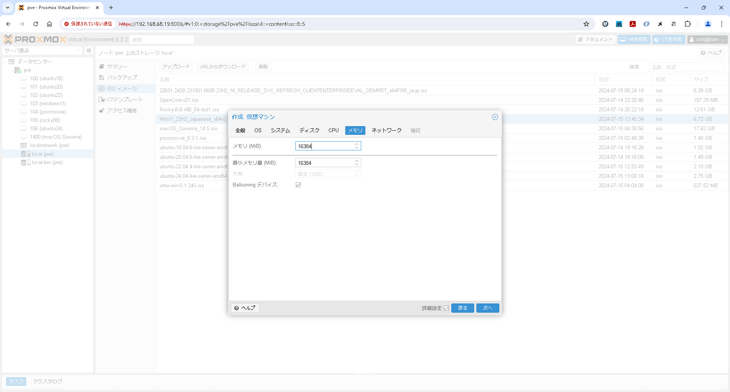
Task: Adjust the 最小メモリ量 spinner arrows
Action: pyautogui.click(x=357, y=163)
